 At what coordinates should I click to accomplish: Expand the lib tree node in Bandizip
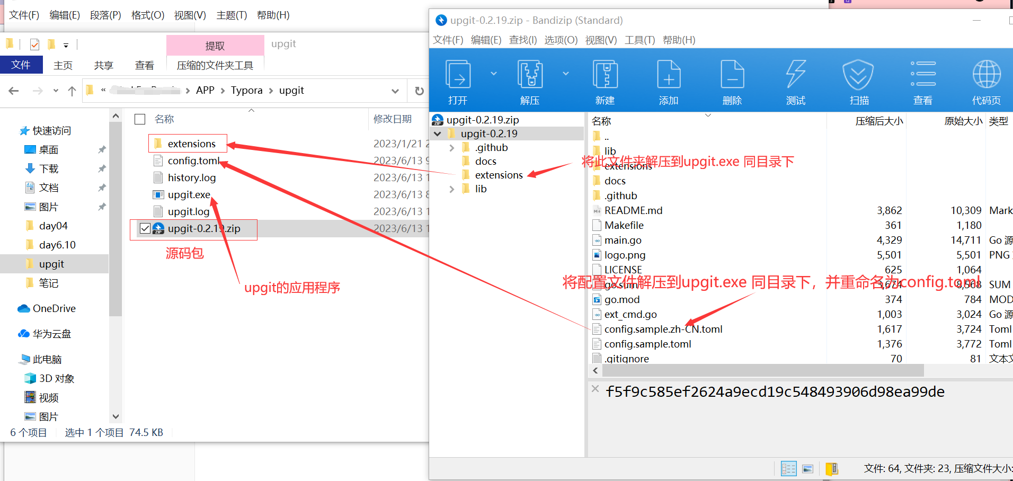(451, 189)
